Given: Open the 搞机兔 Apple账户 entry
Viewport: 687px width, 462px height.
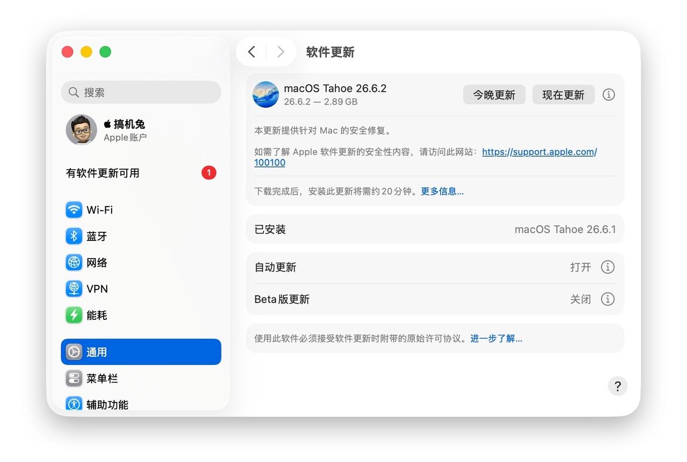Looking at the screenshot, I should 141,129.
